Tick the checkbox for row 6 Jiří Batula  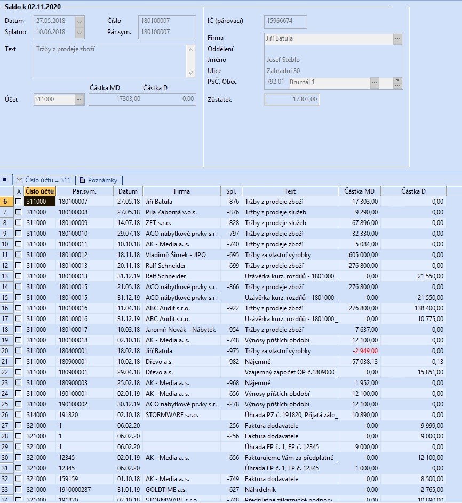pyautogui.click(x=19, y=202)
